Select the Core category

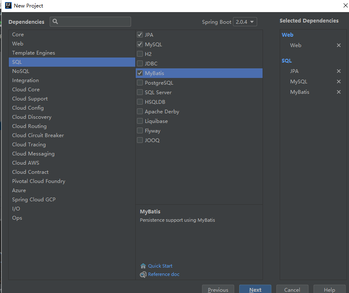tap(72, 35)
